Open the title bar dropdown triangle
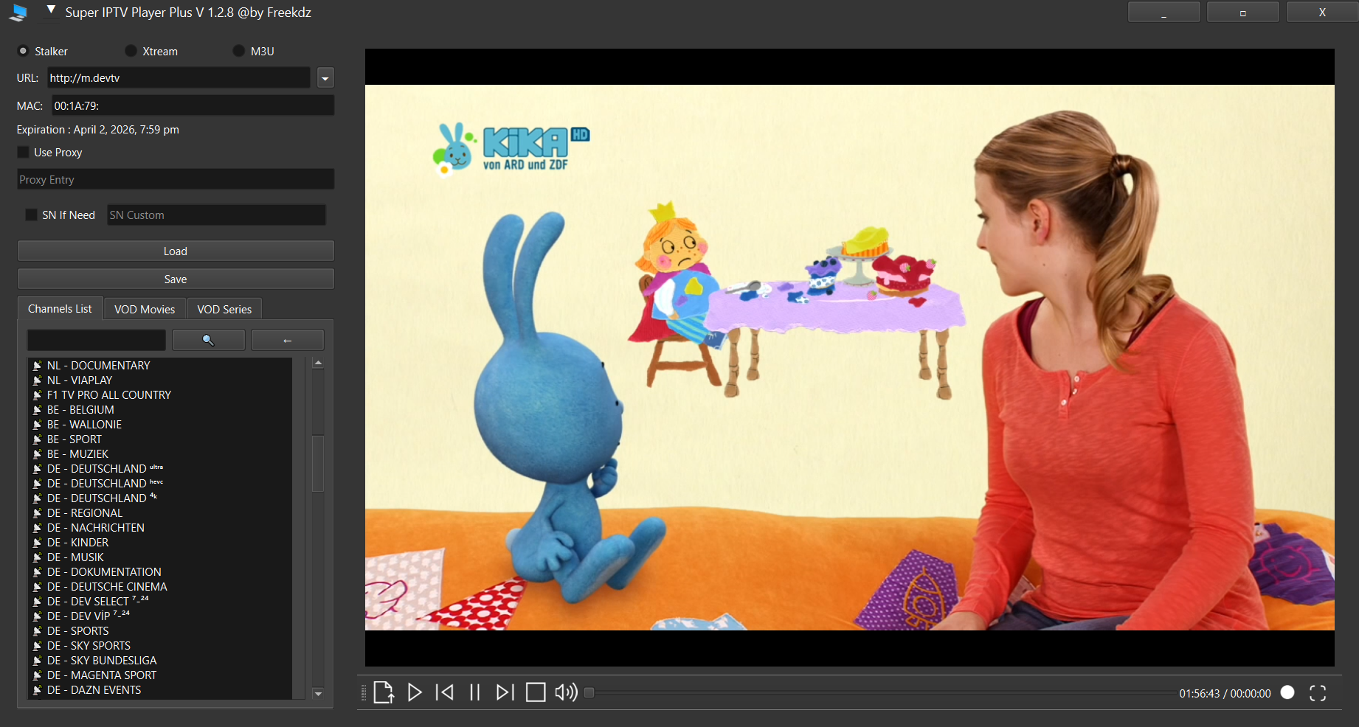 coord(51,10)
